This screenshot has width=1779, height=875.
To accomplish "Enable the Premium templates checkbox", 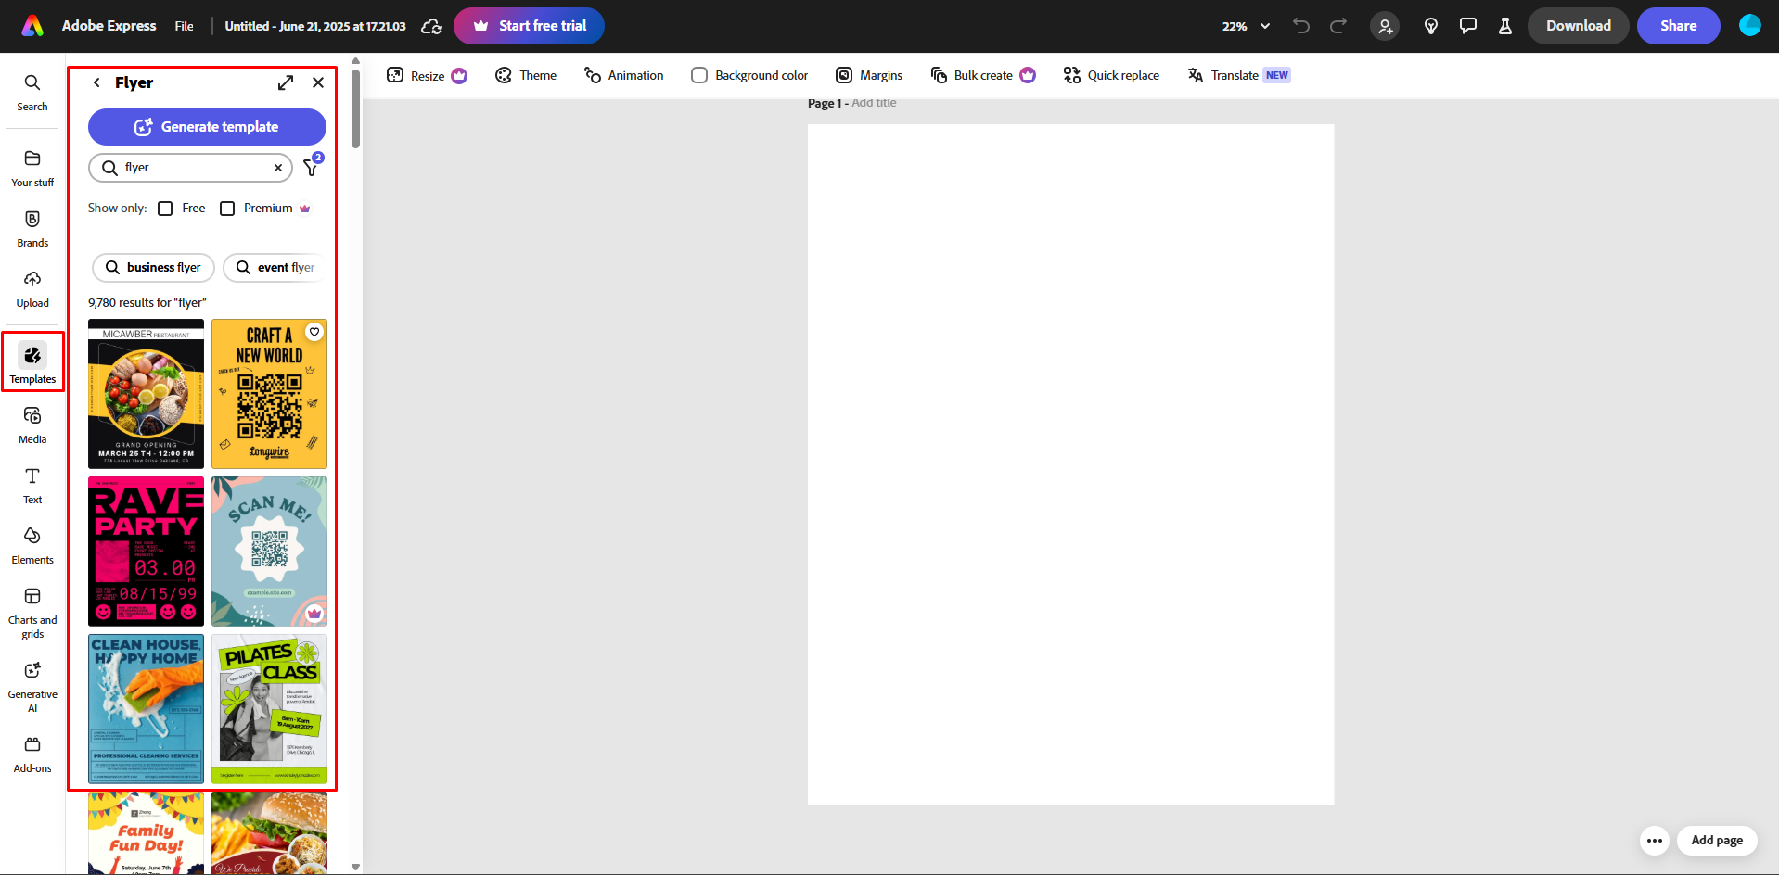I will 227,208.
